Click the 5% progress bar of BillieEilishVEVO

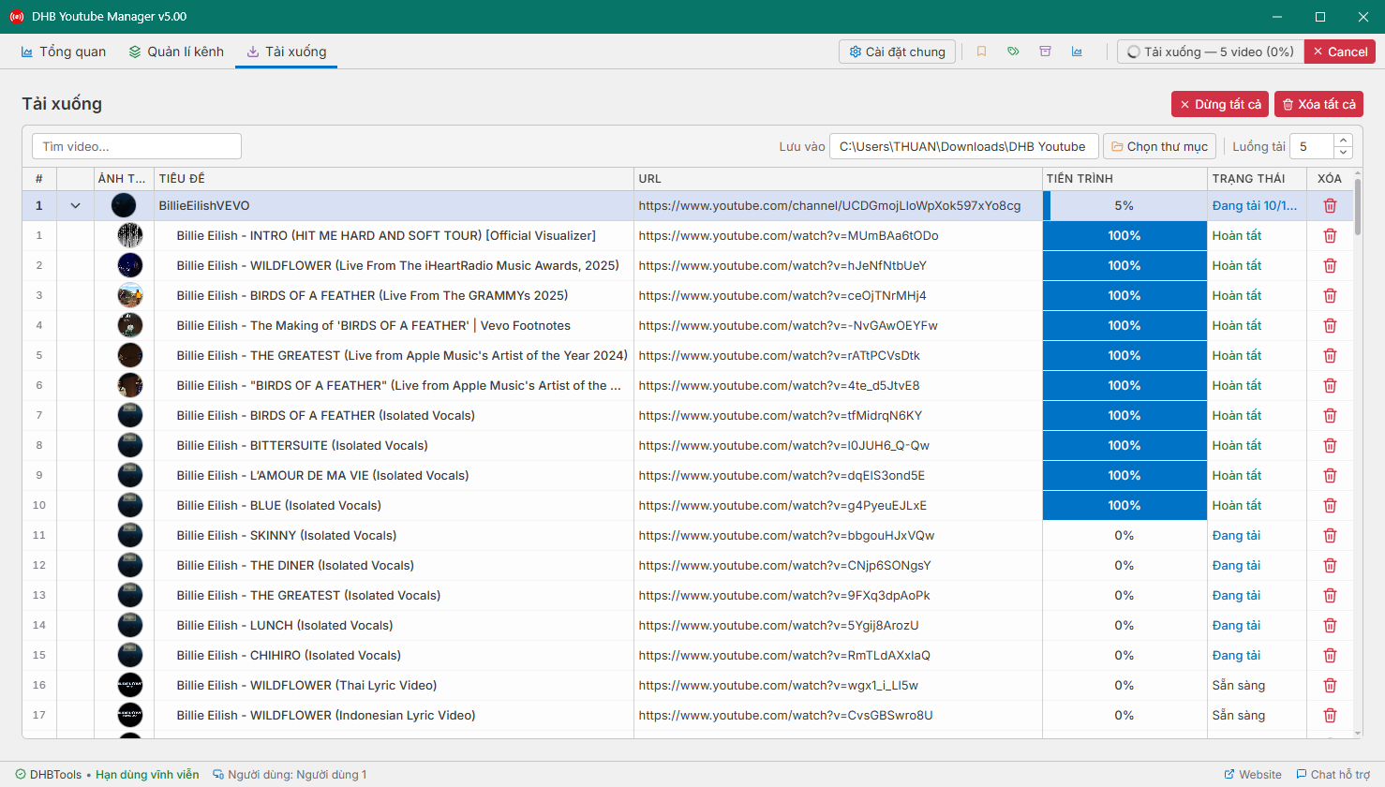coord(1124,206)
